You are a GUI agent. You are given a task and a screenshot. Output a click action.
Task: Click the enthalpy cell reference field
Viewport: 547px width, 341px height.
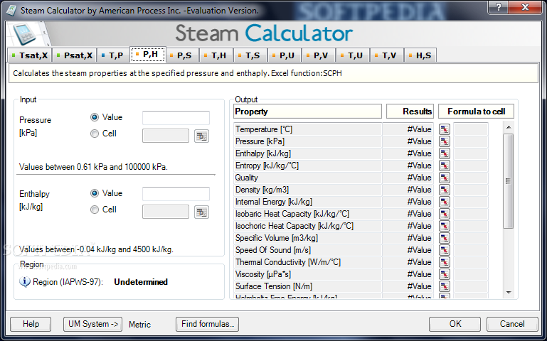(166, 212)
